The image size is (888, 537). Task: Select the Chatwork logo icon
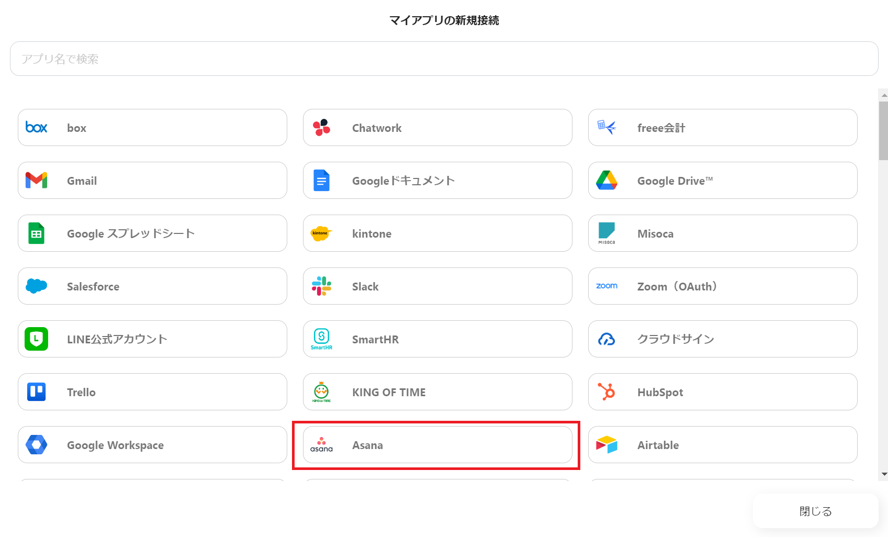321,128
